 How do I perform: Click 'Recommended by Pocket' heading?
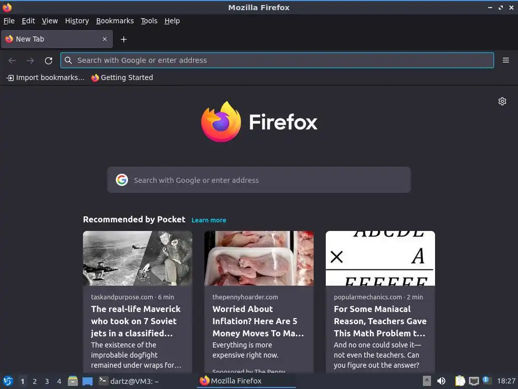click(x=134, y=220)
